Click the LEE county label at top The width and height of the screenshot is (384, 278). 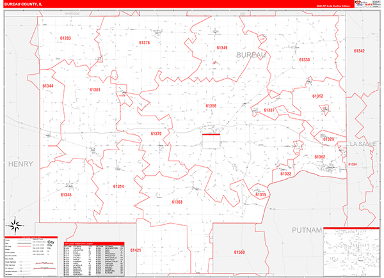coord(243,13)
